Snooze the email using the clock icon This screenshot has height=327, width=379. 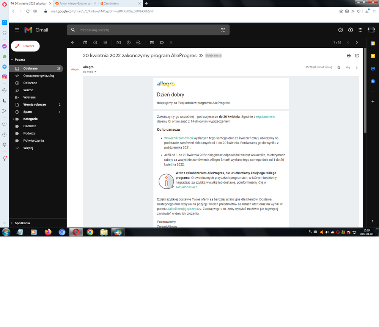coord(129,42)
